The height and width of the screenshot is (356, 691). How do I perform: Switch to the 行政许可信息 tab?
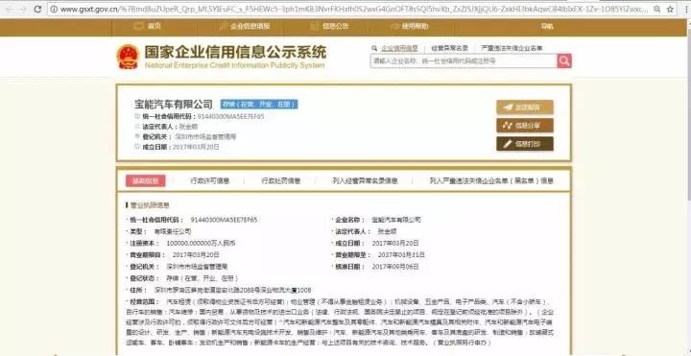(210, 180)
